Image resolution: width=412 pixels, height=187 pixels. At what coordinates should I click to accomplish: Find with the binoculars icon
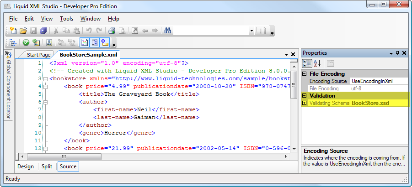point(168,31)
